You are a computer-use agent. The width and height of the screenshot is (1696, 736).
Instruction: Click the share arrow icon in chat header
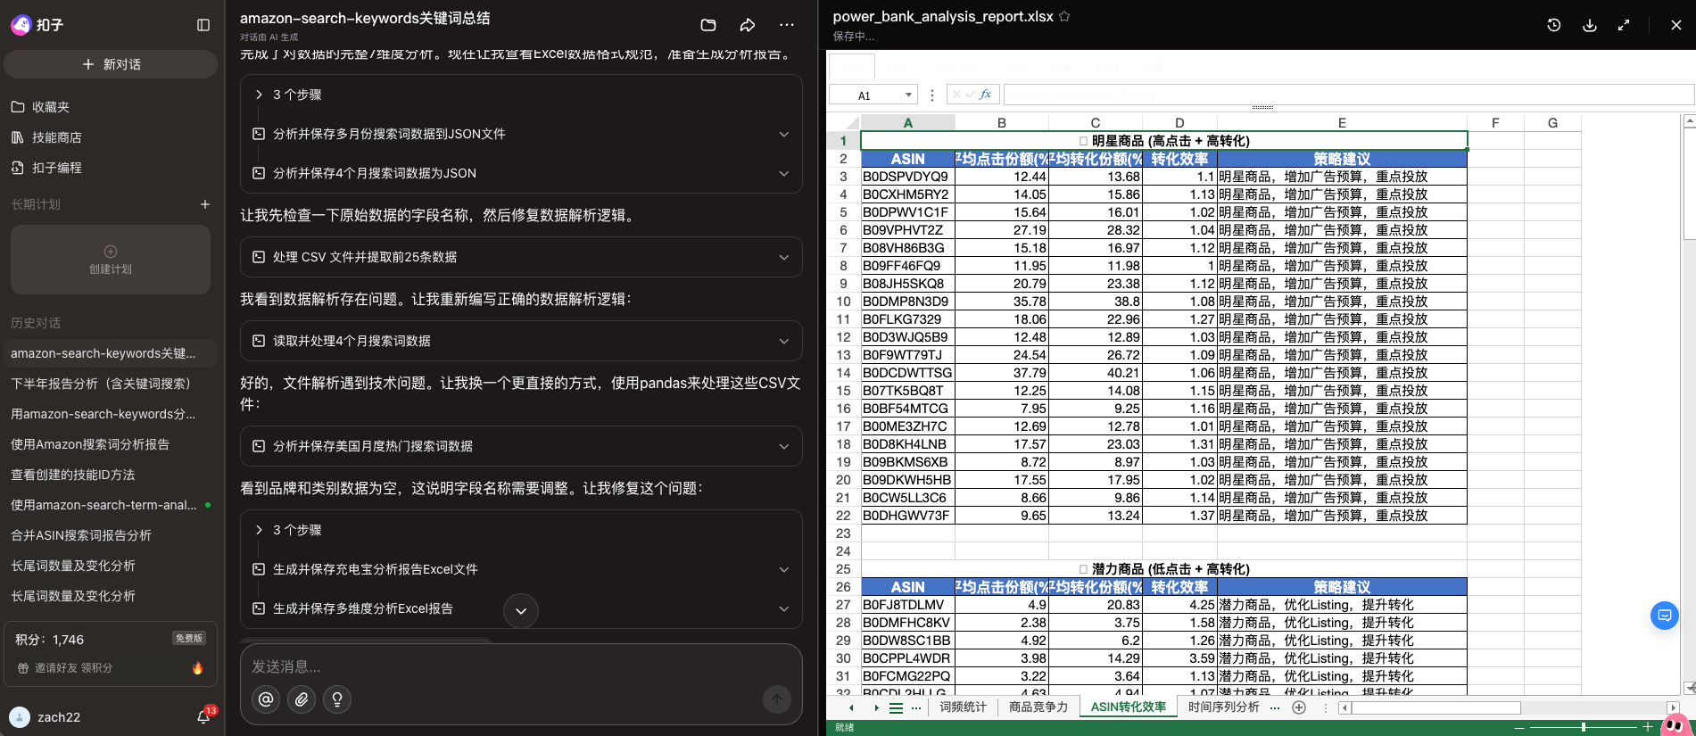[x=748, y=25]
